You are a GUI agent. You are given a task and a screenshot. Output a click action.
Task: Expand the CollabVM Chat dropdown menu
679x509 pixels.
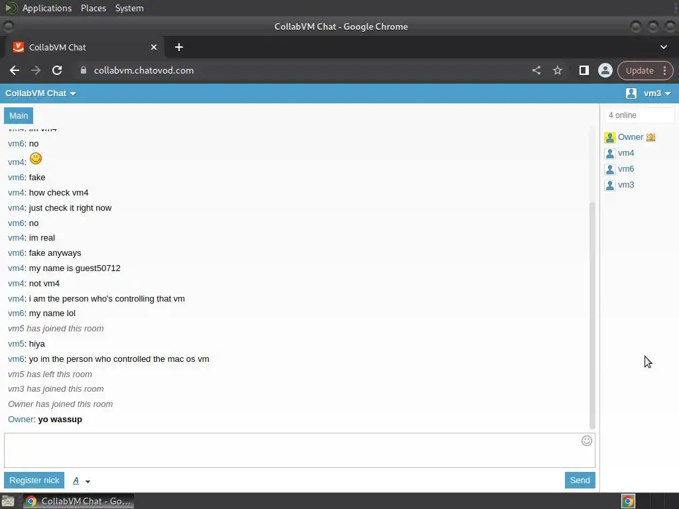(40, 93)
